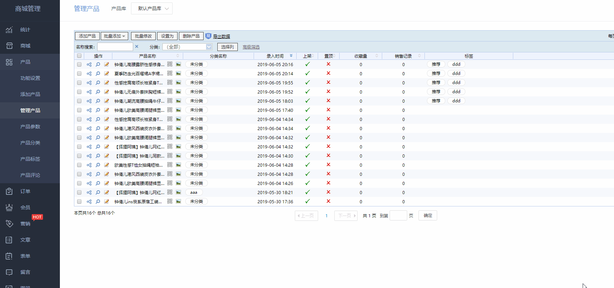Open 产品评论 in the sidebar
The image size is (614, 288).
tap(30, 175)
